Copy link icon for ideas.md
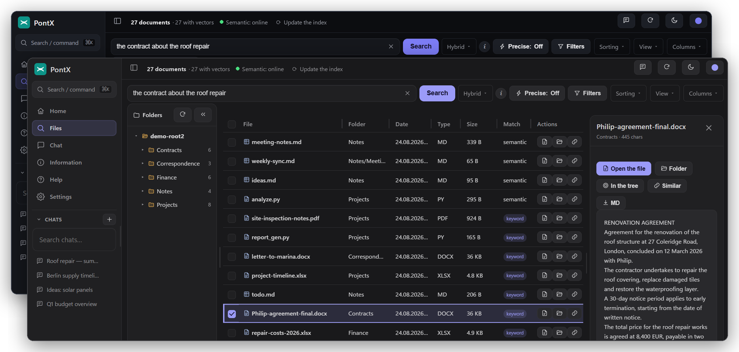The height and width of the screenshot is (352, 739). 574,180
